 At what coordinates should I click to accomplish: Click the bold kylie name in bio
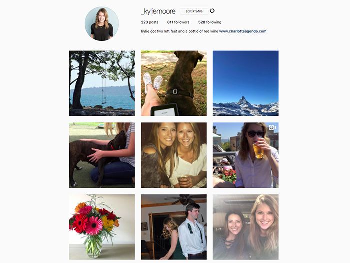[x=145, y=31]
